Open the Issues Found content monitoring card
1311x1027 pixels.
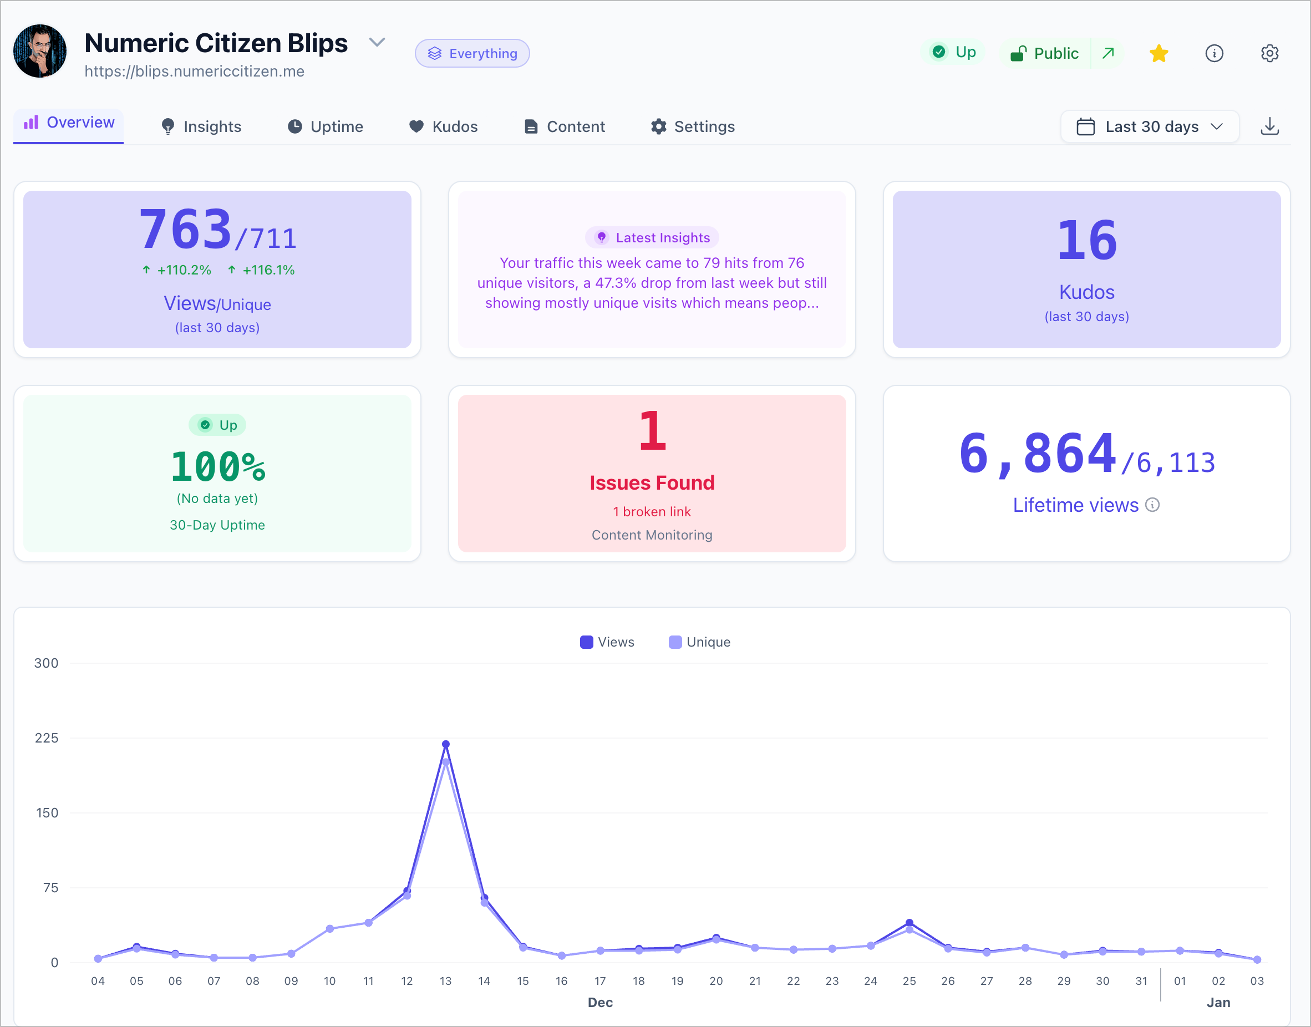click(x=652, y=473)
